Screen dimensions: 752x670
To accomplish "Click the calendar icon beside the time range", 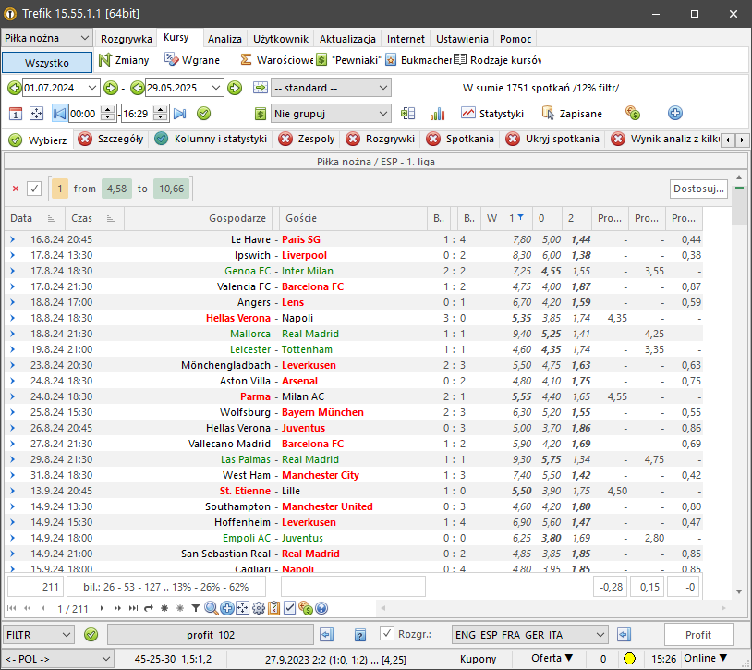I will click(16, 114).
